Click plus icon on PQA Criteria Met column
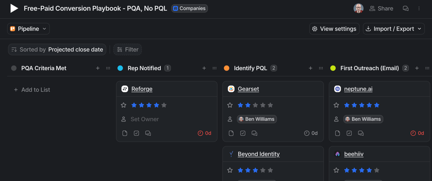This screenshot has width=432, height=181. point(98,68)
